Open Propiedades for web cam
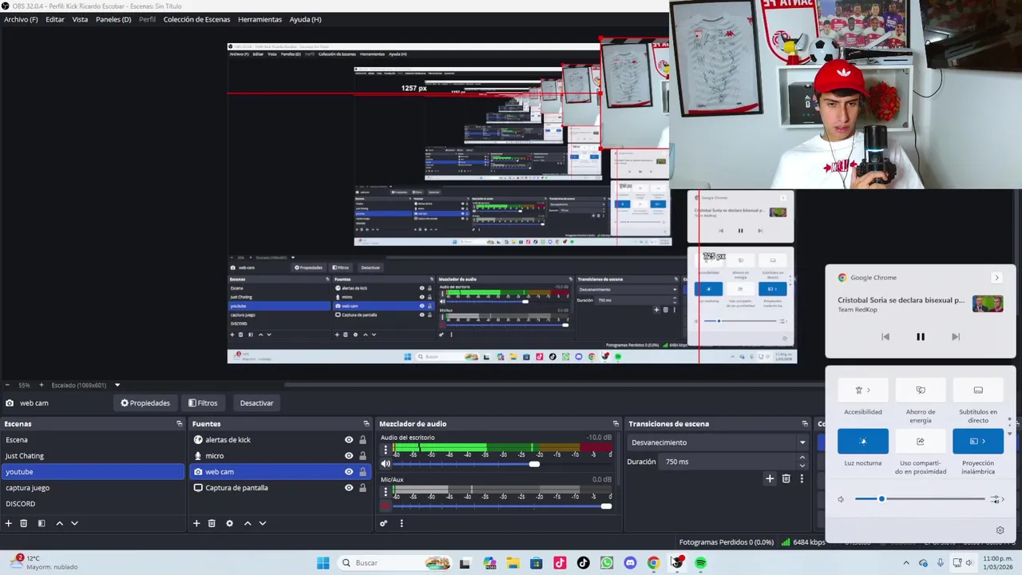 pos(145,403)
